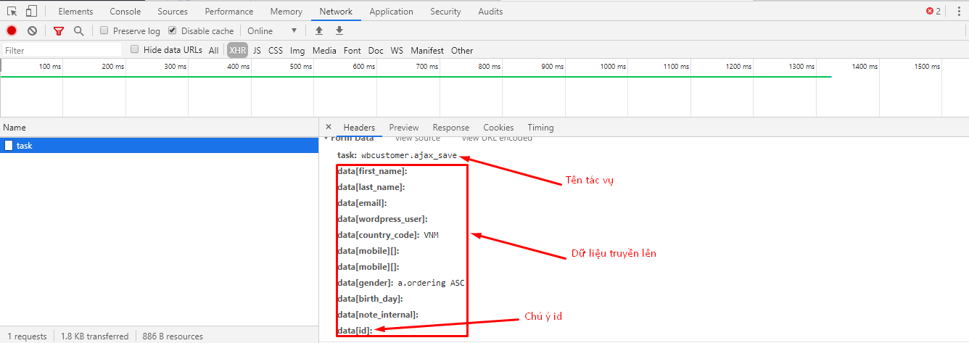Select the JS filter type
This screenshot has width=969, height=343.
tap(257, 50)
